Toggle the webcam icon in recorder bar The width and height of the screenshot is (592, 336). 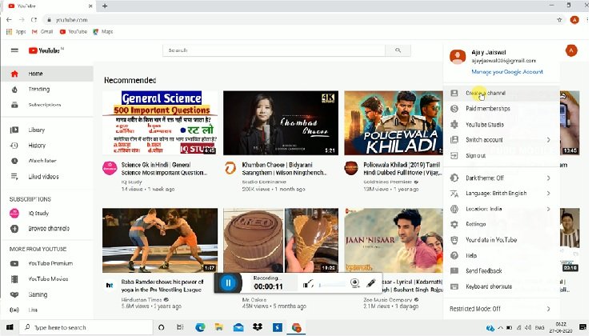click(x=354, y=283)
